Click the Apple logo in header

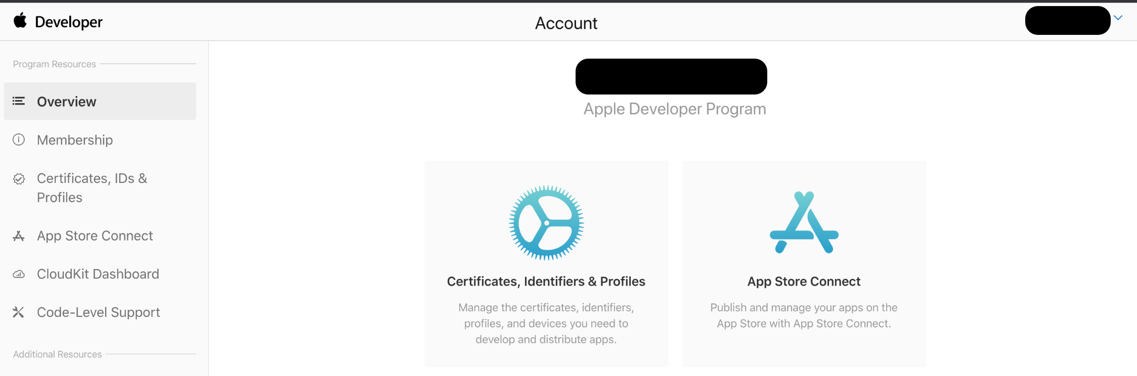coord(20,21)
